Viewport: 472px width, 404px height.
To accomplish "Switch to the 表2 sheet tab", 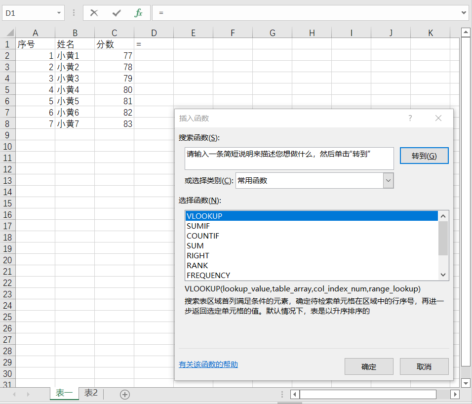I will (91, 393).
